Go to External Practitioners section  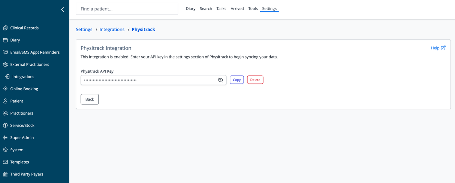[30, 64]
